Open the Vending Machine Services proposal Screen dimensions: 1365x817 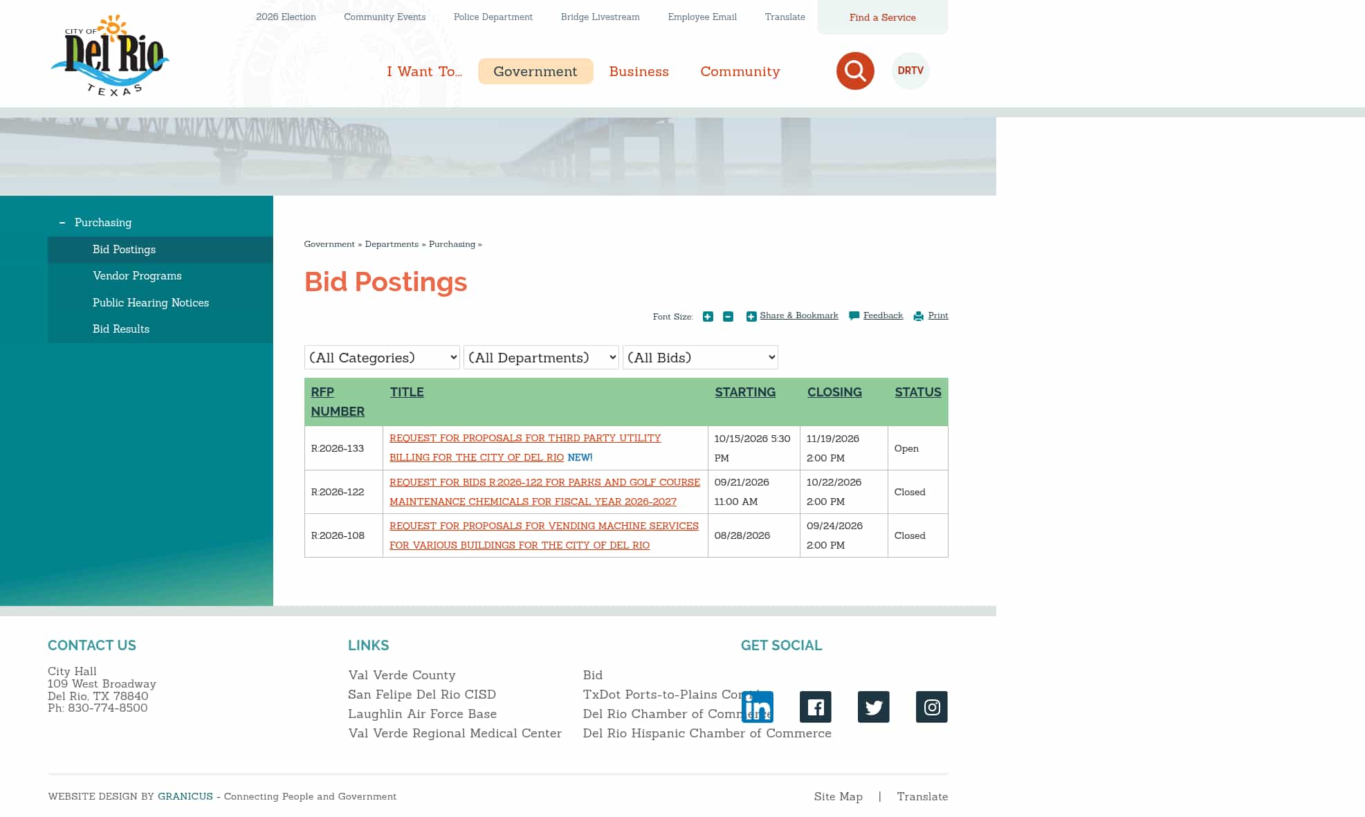point(544,535)
